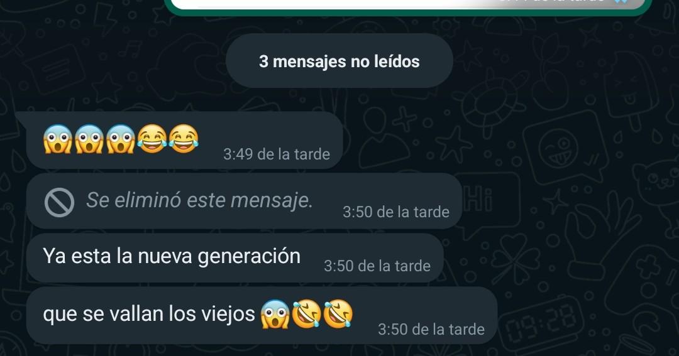This screenshot has height=356, width=679.
Task: Tap screaming emoji after 'viejos'
Action: point(275,315)
